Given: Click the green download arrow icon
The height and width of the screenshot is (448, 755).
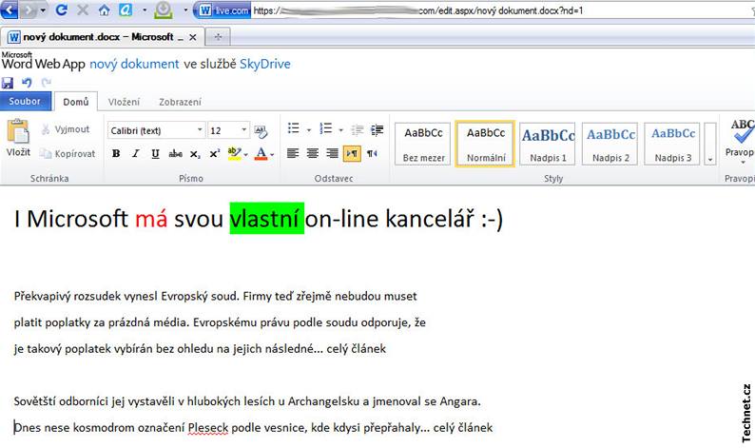Looking at the screenshot, I should (x=164, y=10).
